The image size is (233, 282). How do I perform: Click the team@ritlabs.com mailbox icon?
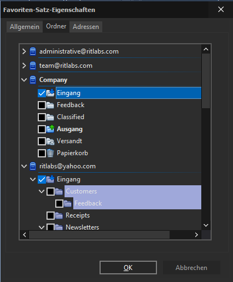tap(33, 66)
